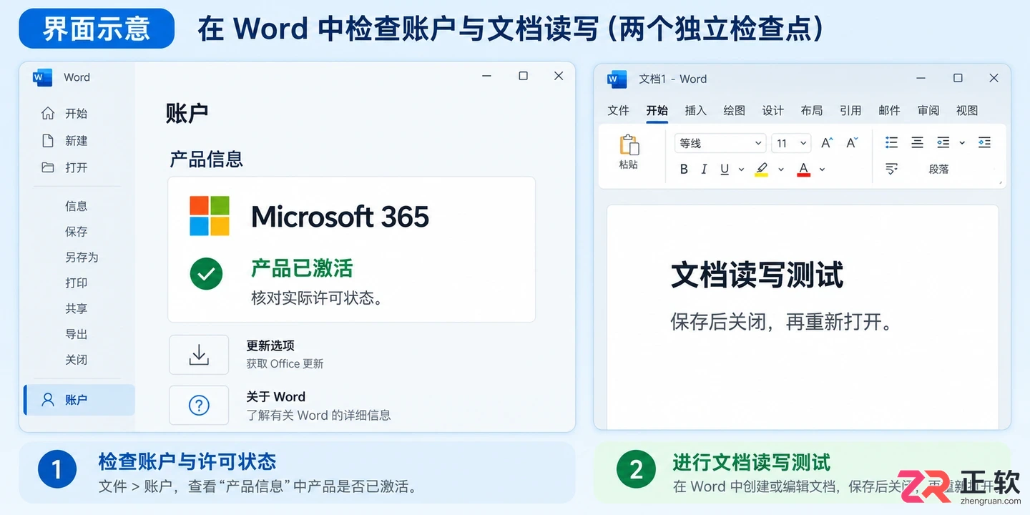Switch to the Layout (布局) ribbon tab
The image size is (1030, 515).
(x=811, y=110)
